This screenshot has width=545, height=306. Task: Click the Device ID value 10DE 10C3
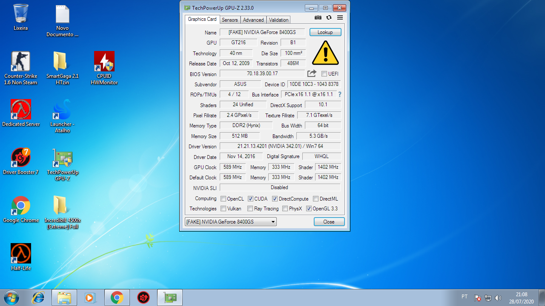(x=314, y=84)
